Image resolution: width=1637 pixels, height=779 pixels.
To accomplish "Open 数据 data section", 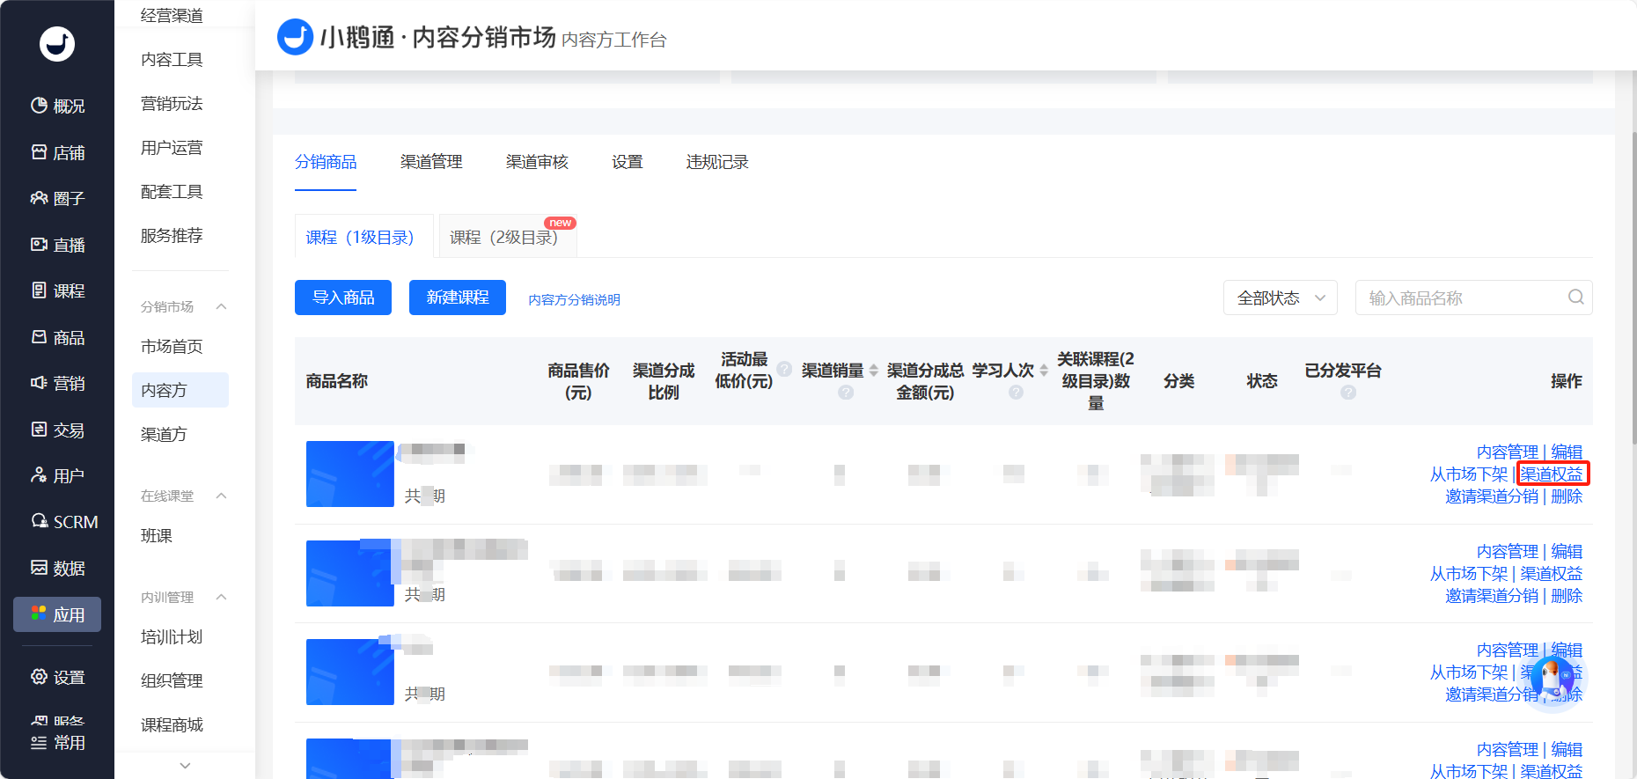I will 57,568.
